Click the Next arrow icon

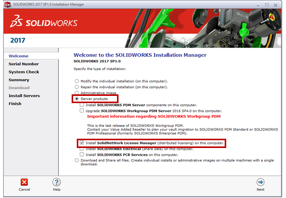pos(260,182)
